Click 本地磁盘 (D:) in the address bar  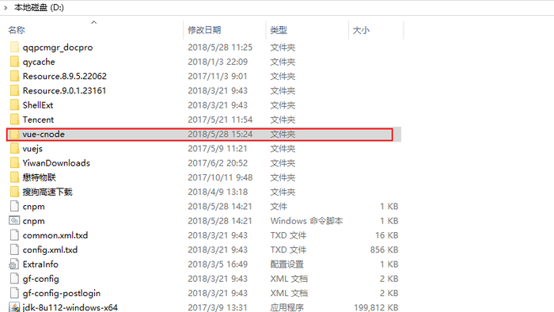point(39,7)
